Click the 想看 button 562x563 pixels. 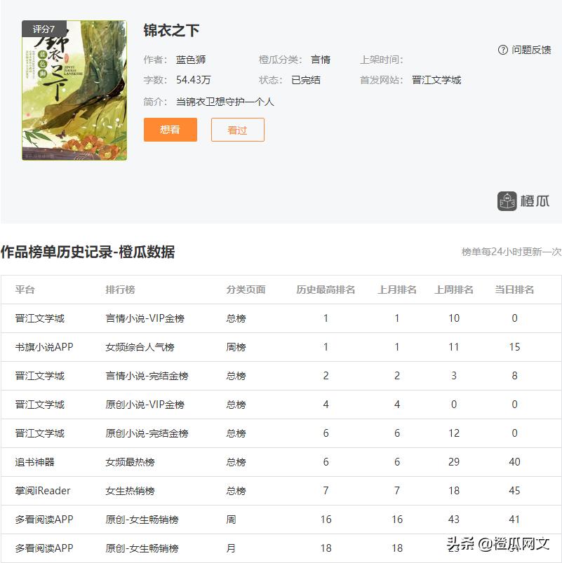170,130
